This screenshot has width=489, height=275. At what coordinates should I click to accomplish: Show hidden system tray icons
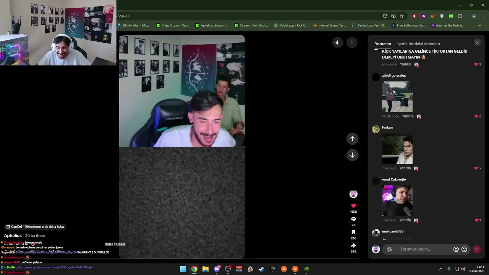441,269
